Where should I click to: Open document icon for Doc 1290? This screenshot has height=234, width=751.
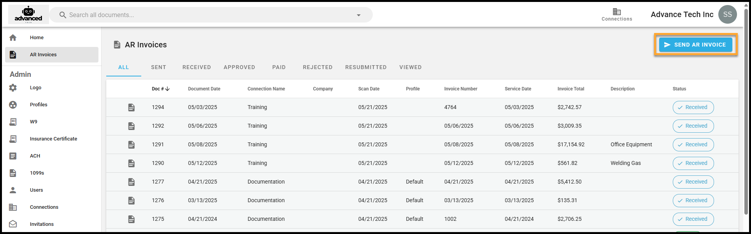click(132, 163)
